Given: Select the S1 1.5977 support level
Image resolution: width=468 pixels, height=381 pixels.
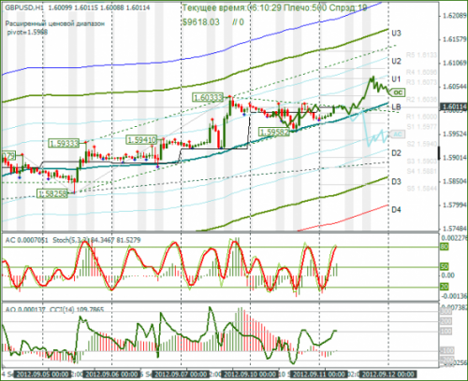Looking at the screenshot, I should (x=421, y=127).
